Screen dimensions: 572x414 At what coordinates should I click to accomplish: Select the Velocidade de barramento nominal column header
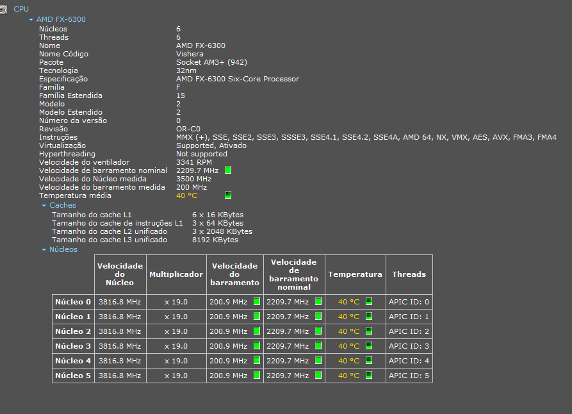(293, 274)
